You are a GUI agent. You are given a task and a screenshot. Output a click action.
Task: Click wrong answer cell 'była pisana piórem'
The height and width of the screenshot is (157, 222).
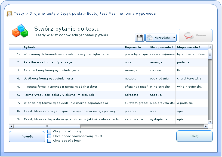(191, 54)
